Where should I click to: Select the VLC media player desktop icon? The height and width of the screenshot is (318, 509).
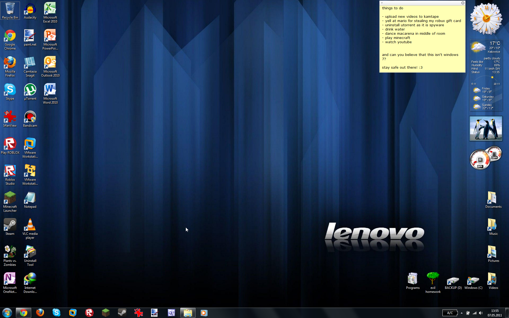(30, 229)
